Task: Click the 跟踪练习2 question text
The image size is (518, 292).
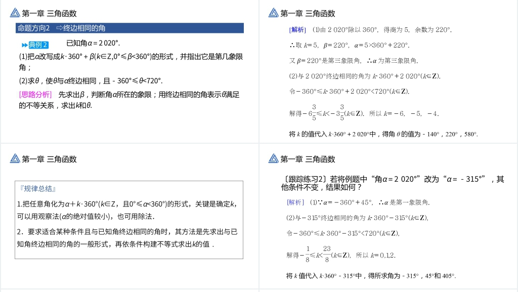Action: click(x=393, y=183)
